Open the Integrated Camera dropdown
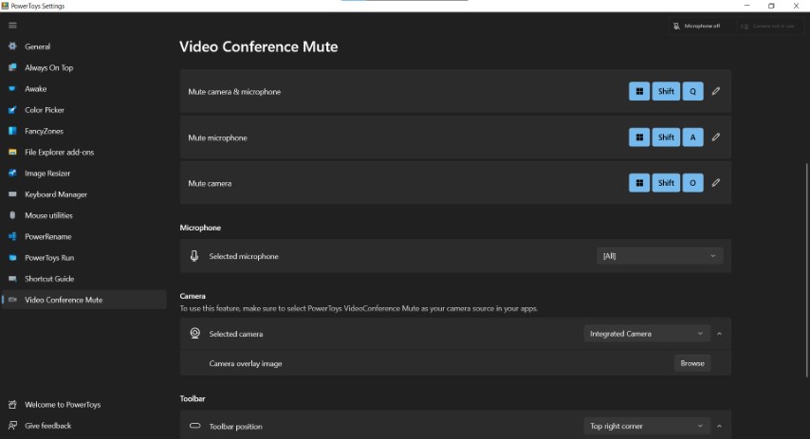Image resolution: width=810 pixels, height=439 pixels. pyautogui.click(x=646, y=334)
